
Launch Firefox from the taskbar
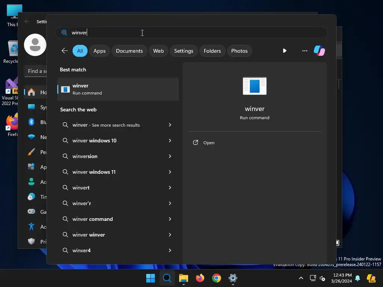click(x=200, y=278)
